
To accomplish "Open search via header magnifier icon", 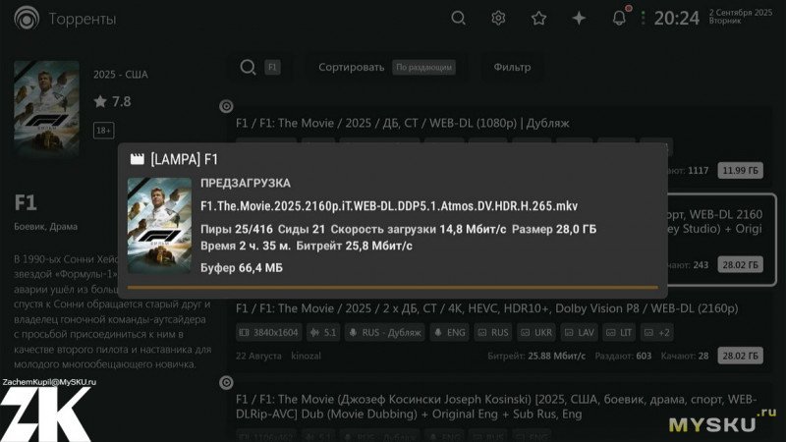I will (458, 18).
